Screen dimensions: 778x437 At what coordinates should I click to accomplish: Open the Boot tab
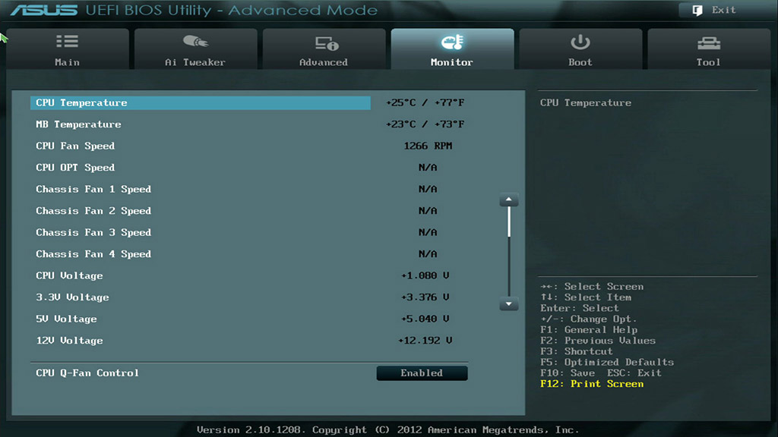pyautogui.click(x=580, y=49)
